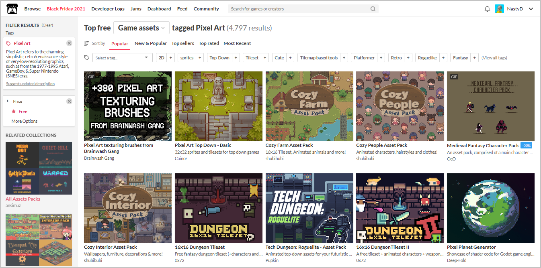Open Developer Logs
The image size is (541, 268).
[108, 9]
